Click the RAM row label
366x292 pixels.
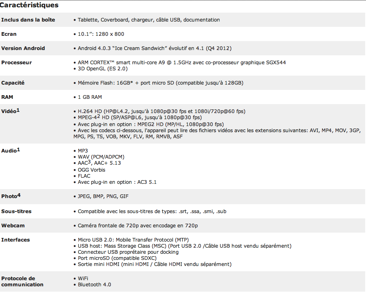tap(7, 97)
